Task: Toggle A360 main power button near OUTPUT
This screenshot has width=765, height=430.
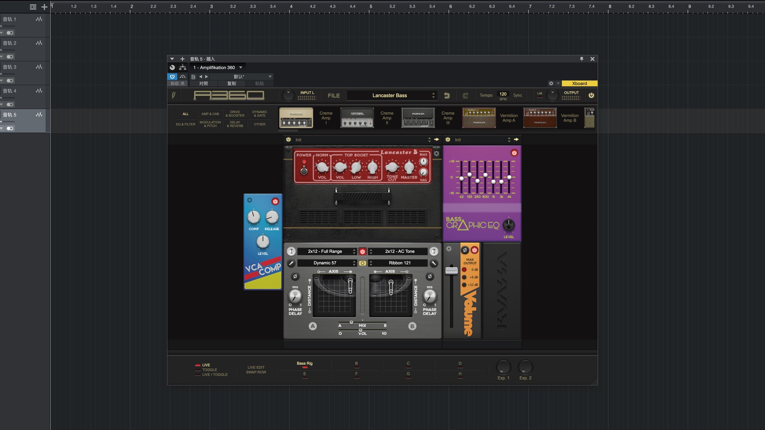Action: coord(591,95)
